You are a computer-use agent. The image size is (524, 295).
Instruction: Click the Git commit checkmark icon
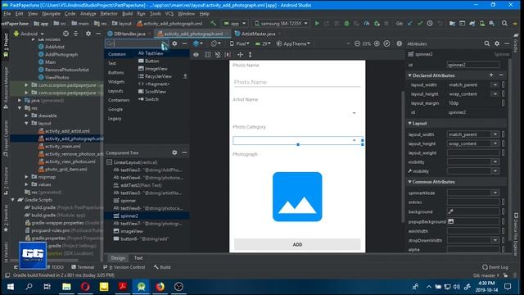point(420,24)
